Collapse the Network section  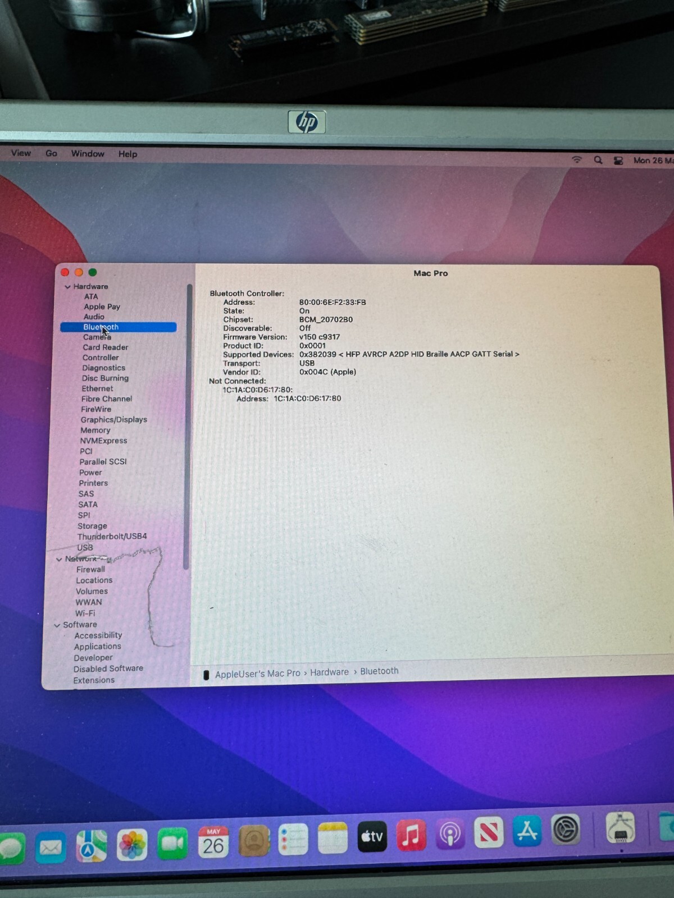[59, 560]
